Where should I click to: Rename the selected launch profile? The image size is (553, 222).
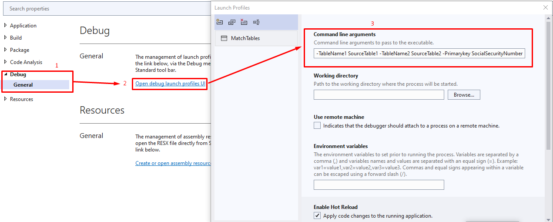[x=256, y=22]
